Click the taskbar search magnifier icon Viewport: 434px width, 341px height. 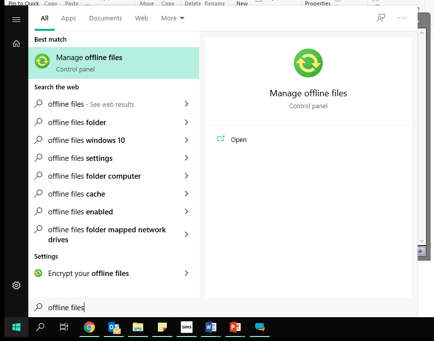point(40,327)
